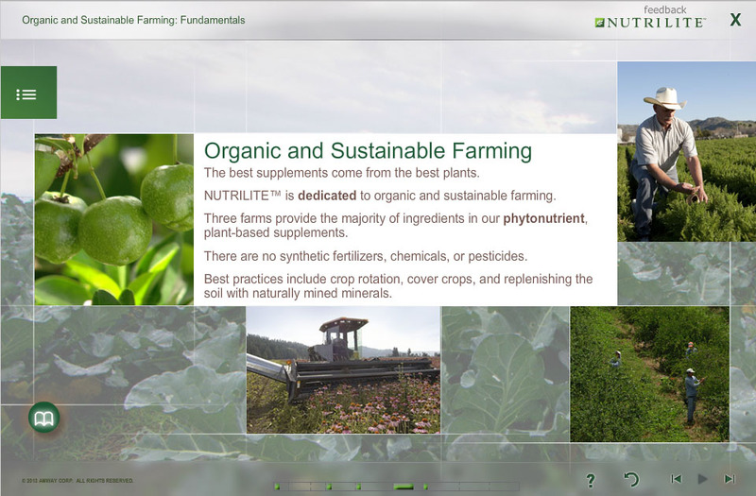Viewport: 756px width, 496px height.
Task: Click the highlighted word 'dedicated'
Action: click(328, 196)
